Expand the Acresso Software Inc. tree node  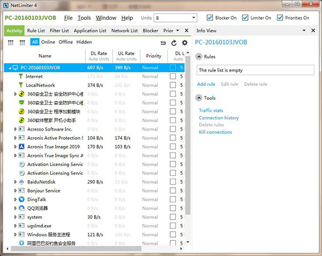[15, 129]
